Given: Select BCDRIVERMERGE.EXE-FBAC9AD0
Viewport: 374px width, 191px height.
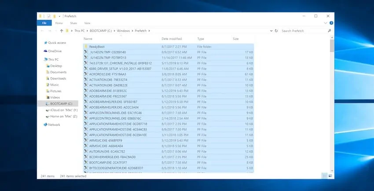Looking at the screenshot, I should [x=169, y=157].
